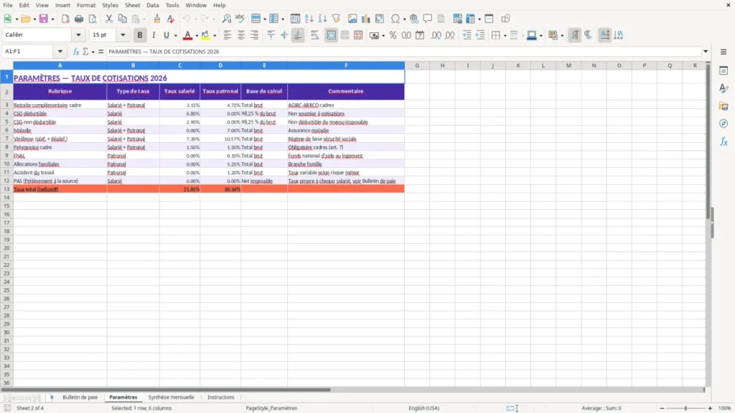735x413 pixels.
Task: Open the special character dropdown arrow
Action: click(404, 19)
